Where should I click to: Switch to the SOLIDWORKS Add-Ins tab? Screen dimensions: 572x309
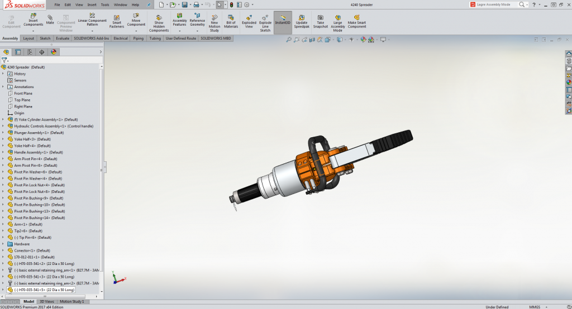91,38
